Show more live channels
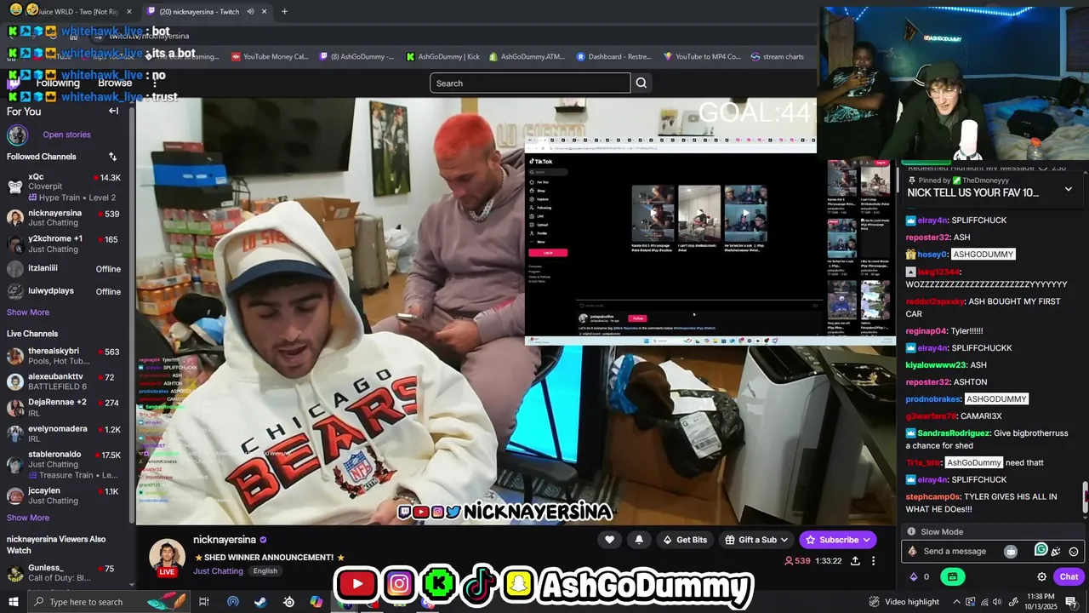Screen dimensions: 1089x613 [28, 518]
